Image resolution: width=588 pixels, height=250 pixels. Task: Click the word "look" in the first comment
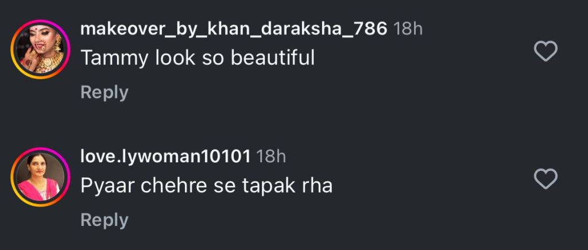tap(176, 58)
